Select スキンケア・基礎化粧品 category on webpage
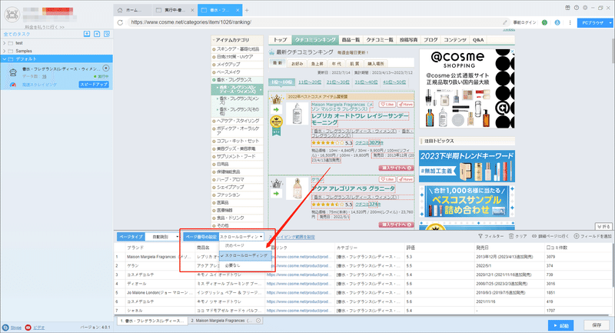Image resolution: width=615 pixels, height=333 pixels. point(238,49)
